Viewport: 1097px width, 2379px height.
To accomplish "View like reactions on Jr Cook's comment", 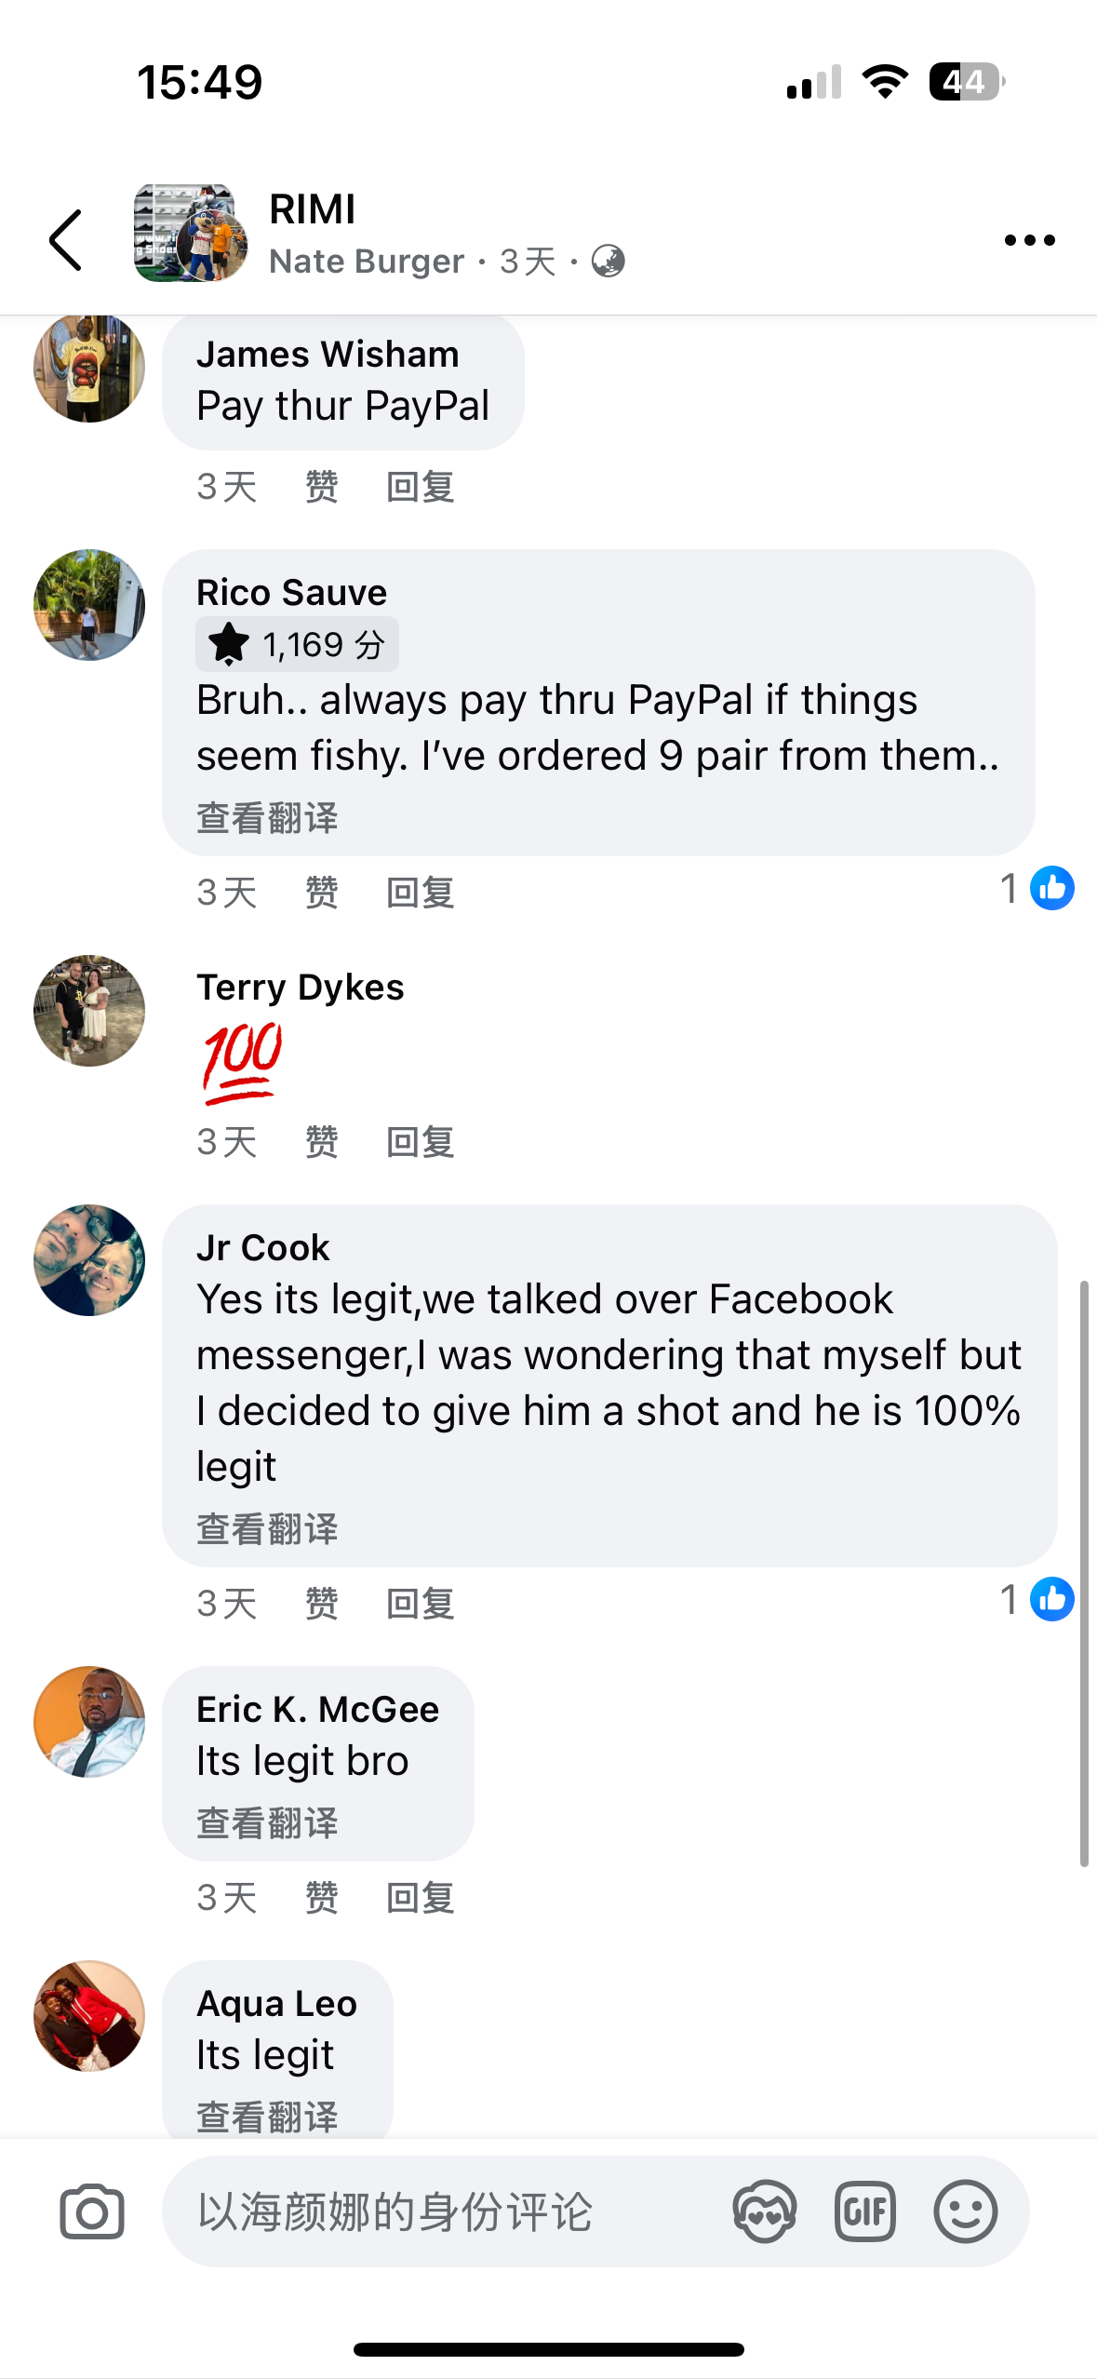I will (x=1037, y=1600).
